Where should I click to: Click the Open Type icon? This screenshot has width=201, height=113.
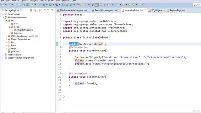[78, 5]
